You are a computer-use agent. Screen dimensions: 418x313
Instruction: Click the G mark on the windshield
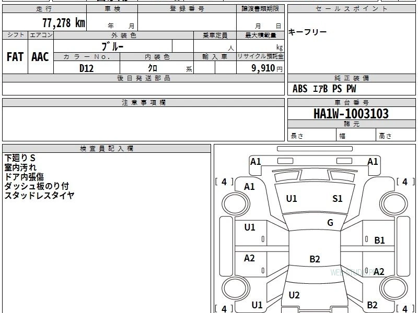330,223
